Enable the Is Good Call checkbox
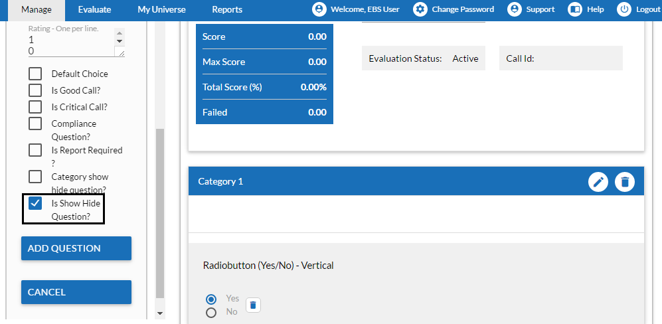 [35, 90]
